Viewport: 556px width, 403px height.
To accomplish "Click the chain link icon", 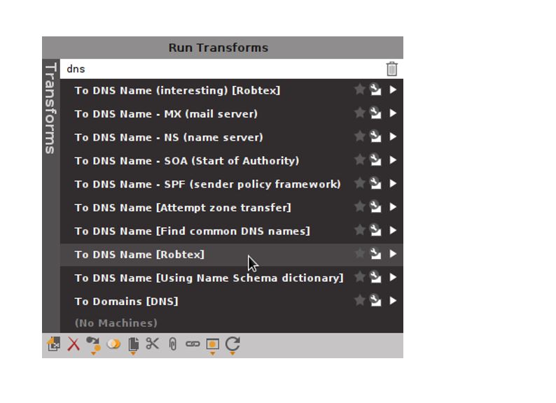I will pos(193,344).
